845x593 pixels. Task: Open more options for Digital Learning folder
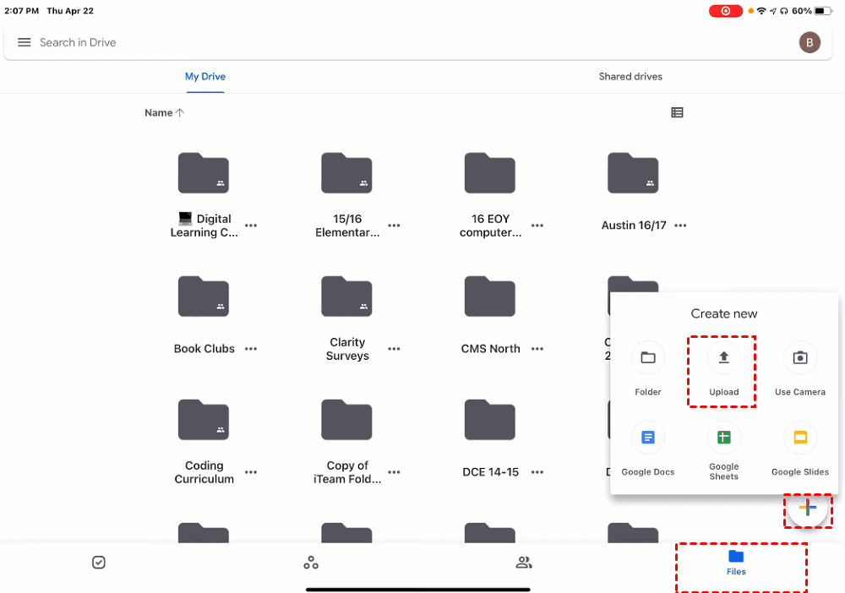pyautogui.click(x=251, y=226)
